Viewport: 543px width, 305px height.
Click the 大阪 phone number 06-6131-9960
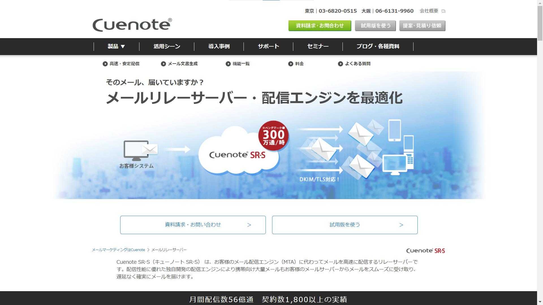[x=395, y=11]
